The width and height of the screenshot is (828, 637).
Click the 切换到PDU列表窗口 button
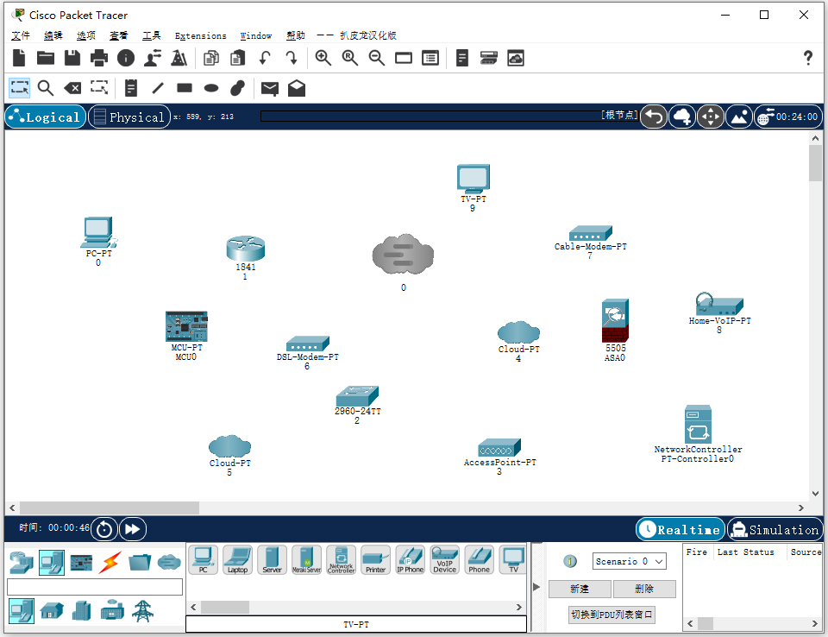pos(611,614)
